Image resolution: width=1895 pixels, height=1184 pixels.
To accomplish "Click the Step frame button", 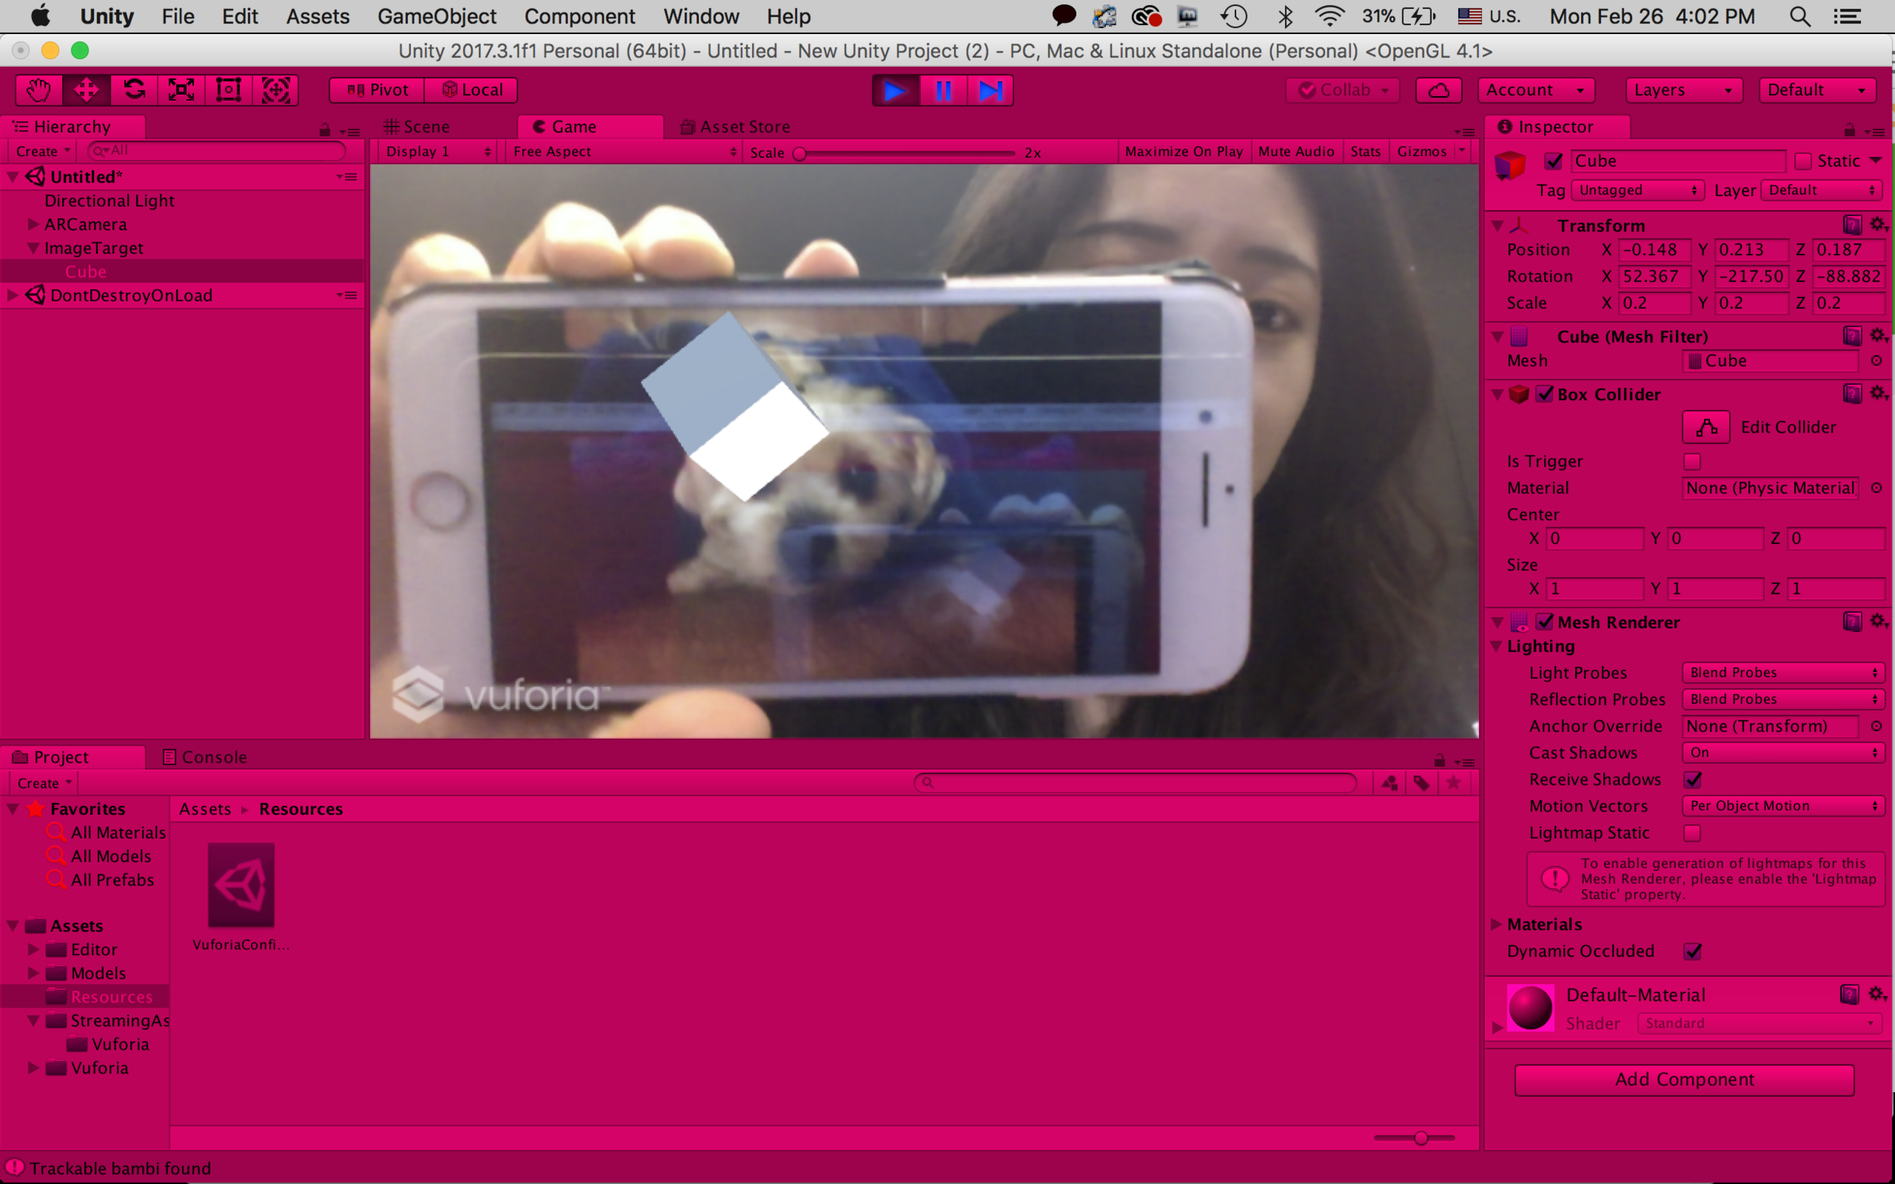I will [x=990, y=90].
